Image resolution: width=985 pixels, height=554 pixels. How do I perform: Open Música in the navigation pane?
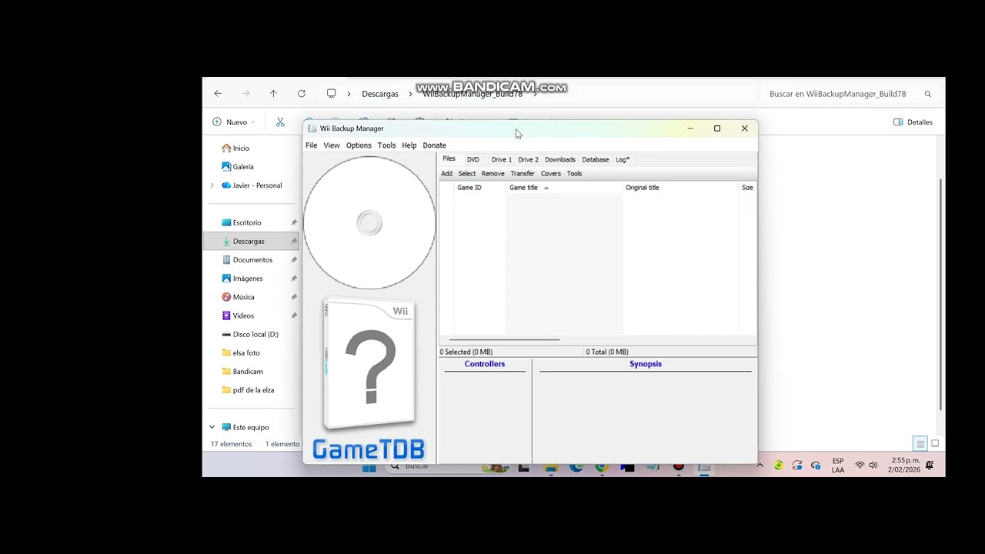coord(251,297)
